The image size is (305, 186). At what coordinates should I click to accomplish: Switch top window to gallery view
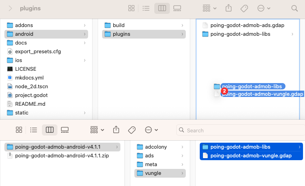click(x=177, y=8)
